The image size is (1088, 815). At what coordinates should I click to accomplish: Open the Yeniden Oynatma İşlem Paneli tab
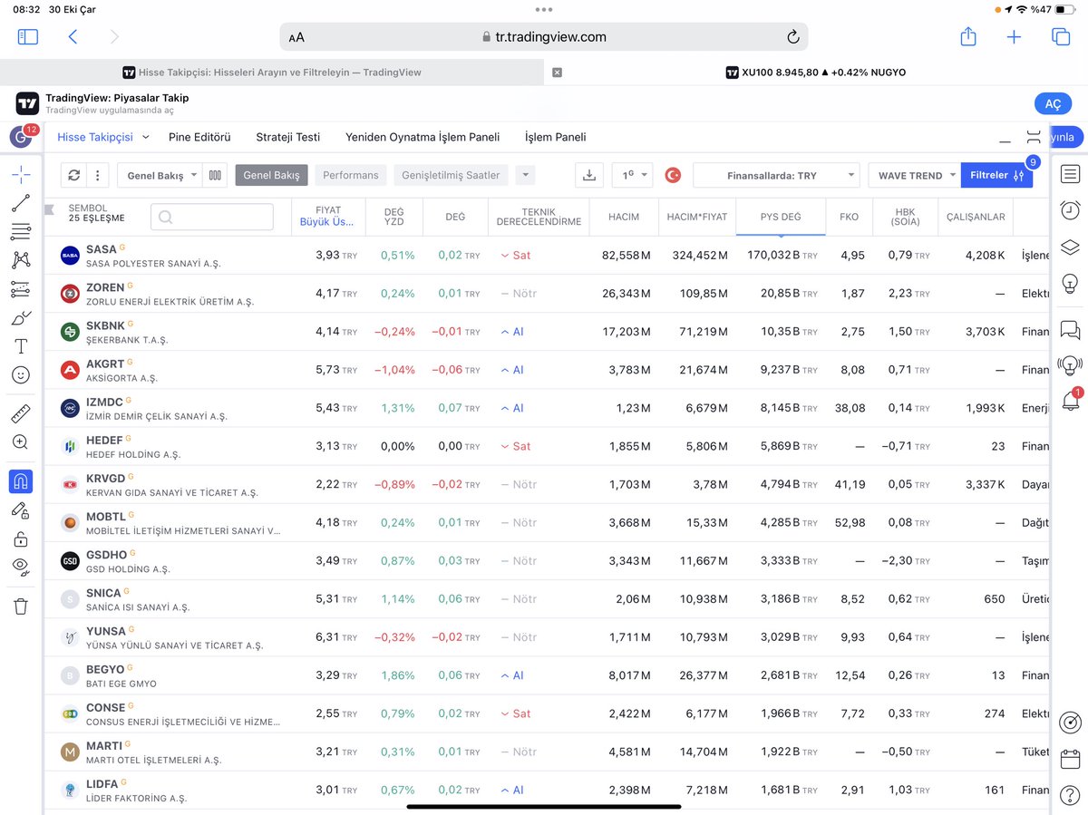click(423, 137)
